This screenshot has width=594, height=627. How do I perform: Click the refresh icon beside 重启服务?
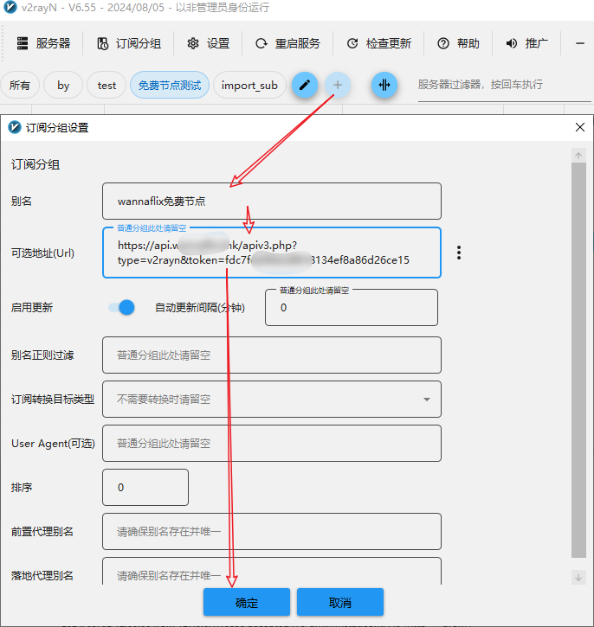point(261,43)
